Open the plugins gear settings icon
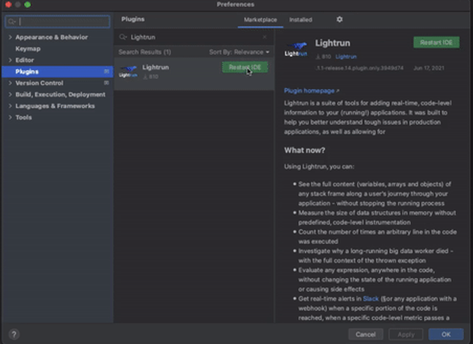The height and width of the screenshot is (344, 473). point(339,19)
